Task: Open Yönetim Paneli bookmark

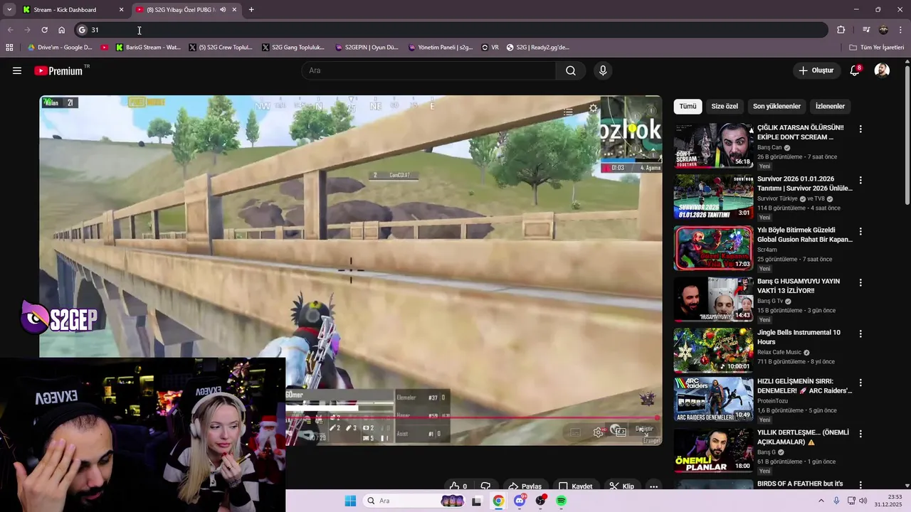Action: (441, 48)
